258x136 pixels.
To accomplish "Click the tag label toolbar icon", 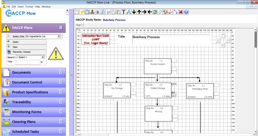I will tap(160, 12).
